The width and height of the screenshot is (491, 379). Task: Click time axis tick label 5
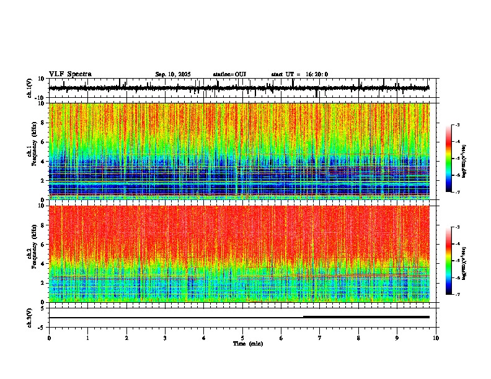(x=242, y=338)
